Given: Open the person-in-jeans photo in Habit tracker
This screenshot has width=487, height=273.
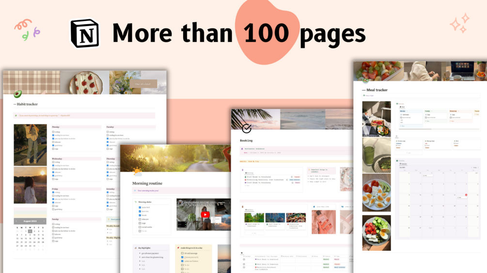Looking at the screenshot, I should [x=30, y=145].
